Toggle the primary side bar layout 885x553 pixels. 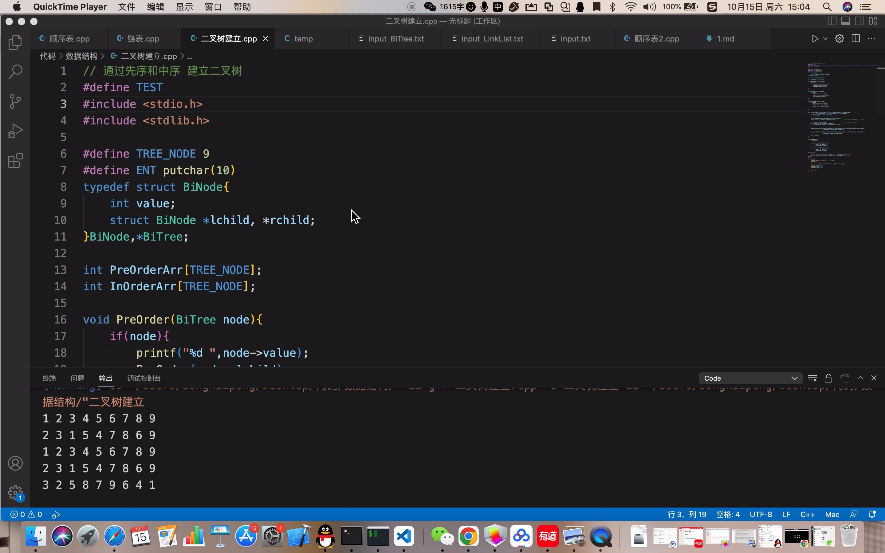tap(832, 21)
